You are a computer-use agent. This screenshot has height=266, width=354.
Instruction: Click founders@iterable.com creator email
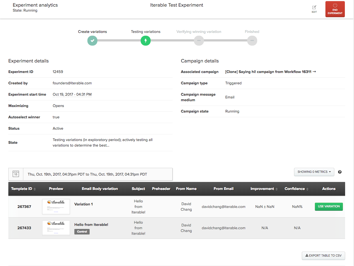point(72,83)
